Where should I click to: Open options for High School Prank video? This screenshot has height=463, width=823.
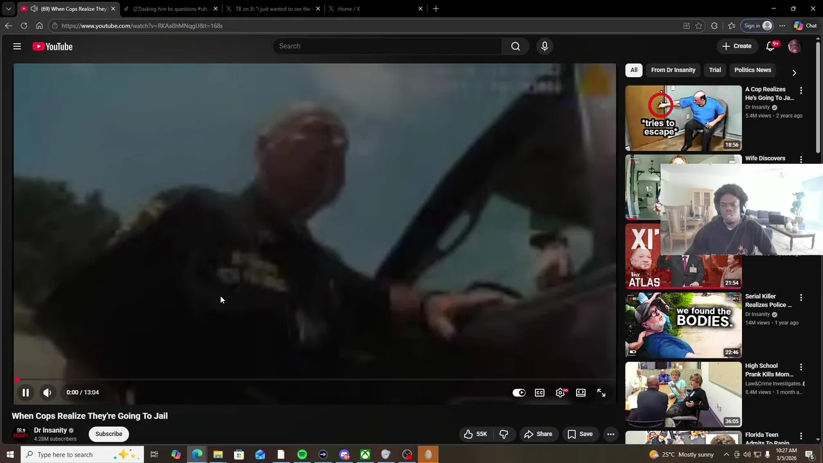800,367
